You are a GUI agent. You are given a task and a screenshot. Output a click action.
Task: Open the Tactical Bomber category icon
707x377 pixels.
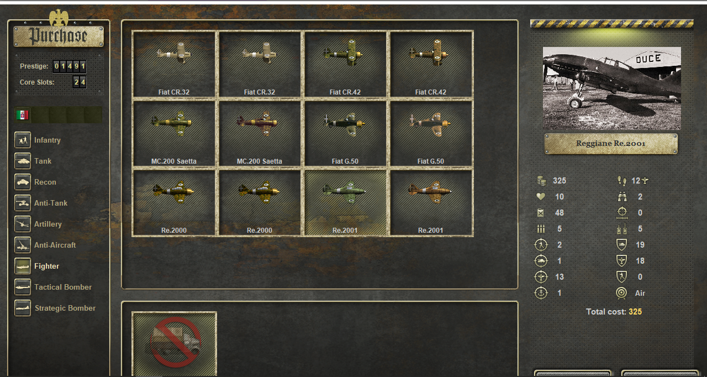pyautogui.click(x=23, y=287)
